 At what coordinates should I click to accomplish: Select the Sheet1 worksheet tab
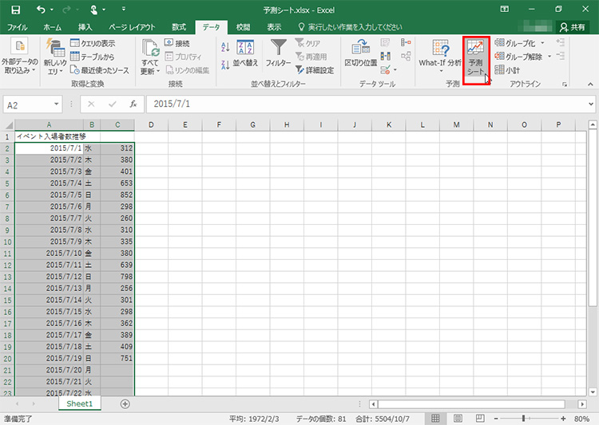pyautogui.click(x=79, y=404)
